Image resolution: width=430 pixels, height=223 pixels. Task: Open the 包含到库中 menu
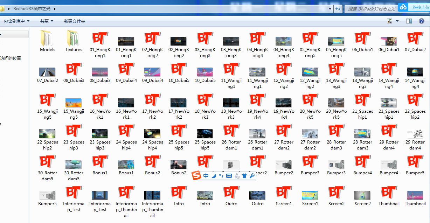point(16,21)
